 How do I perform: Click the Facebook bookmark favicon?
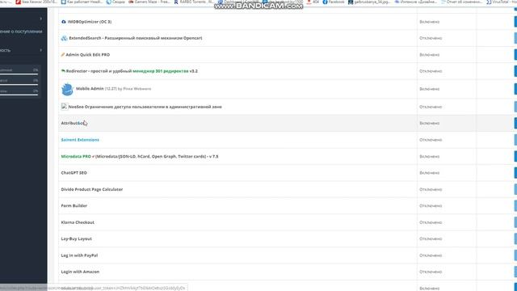coord(325,2)
